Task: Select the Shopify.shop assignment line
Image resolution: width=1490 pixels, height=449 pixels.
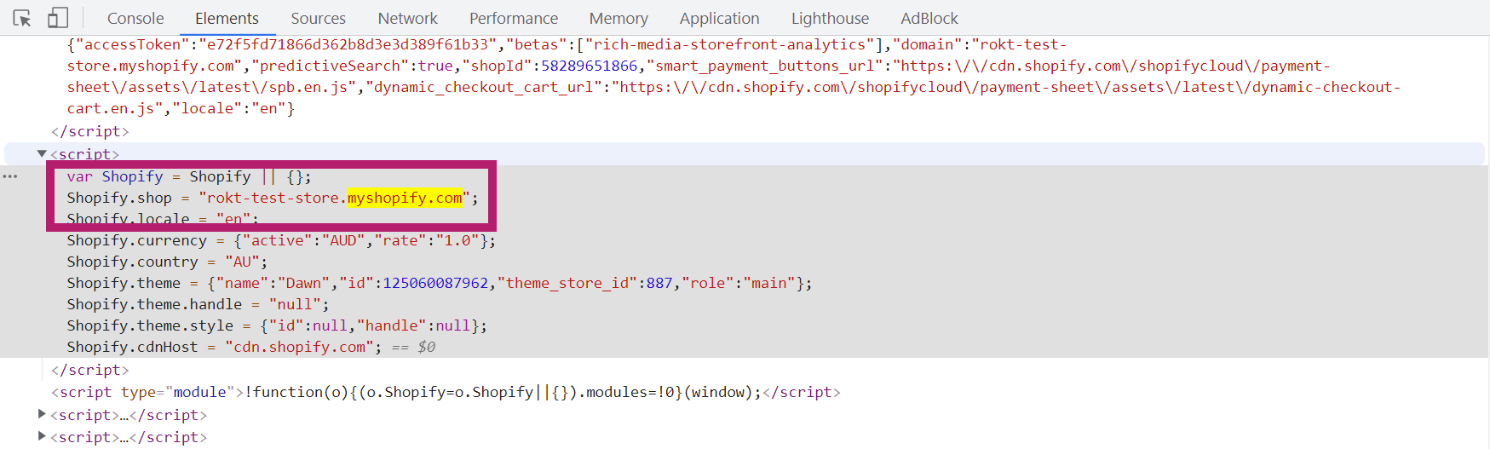Action: click(x=273, y=198)
